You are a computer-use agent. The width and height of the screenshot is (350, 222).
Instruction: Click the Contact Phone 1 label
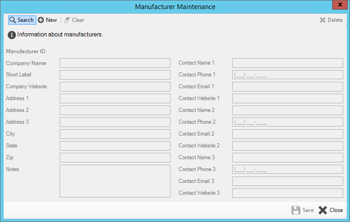pos(197,75)
